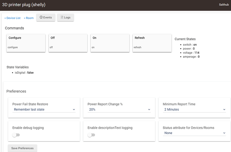This screenshot has height=152, width=231.
Task: Open the Logs page
Action: (66, 17)
